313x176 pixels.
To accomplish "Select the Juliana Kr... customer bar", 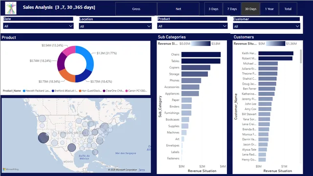I will click(268, 68).
